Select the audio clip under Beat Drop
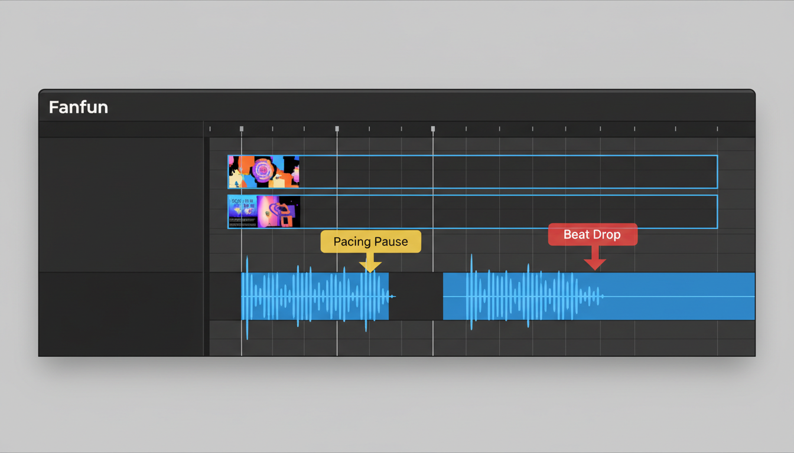 [599, 296]
